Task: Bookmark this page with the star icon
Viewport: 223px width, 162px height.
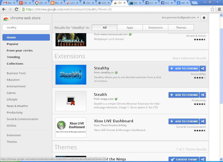Action: 212,9
